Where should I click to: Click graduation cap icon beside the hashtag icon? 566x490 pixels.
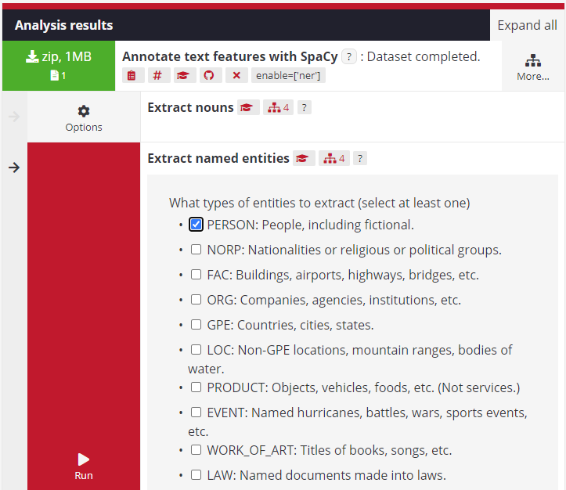tap(183, 75)
